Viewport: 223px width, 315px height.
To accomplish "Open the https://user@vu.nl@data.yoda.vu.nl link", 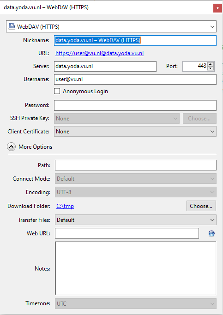I will pyautogui.click(x=99, y=53).
